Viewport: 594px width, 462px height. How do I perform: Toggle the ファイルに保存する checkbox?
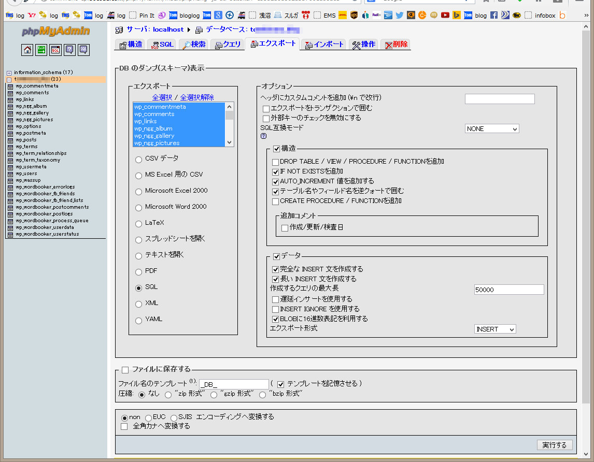point(125,370)
